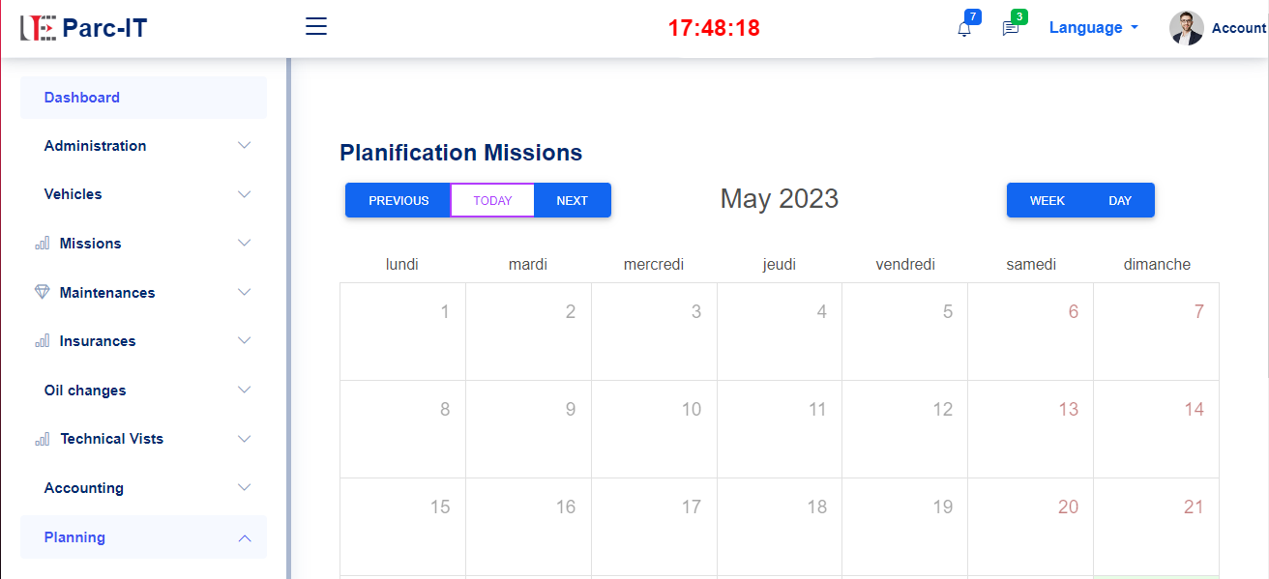Image resolution: width=1269 pixels, height=579 pixels.
Task: Switch calendar to WEEK view
Action: [1047, 200]
